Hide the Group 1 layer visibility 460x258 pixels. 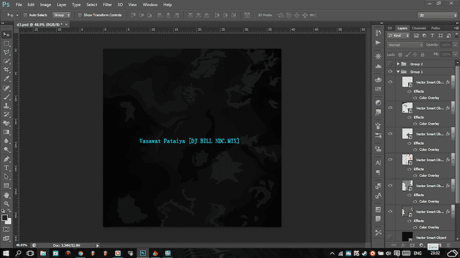click(391, 72)
